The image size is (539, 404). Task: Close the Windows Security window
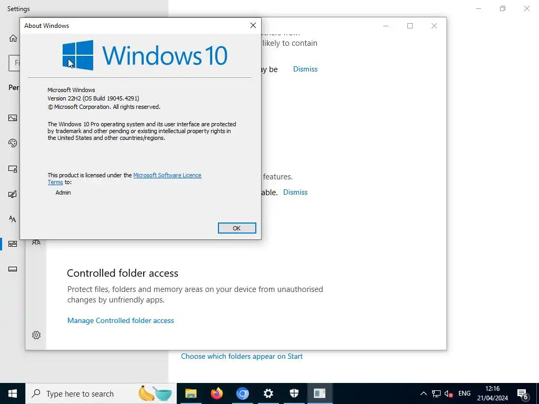tap(434, 26)
